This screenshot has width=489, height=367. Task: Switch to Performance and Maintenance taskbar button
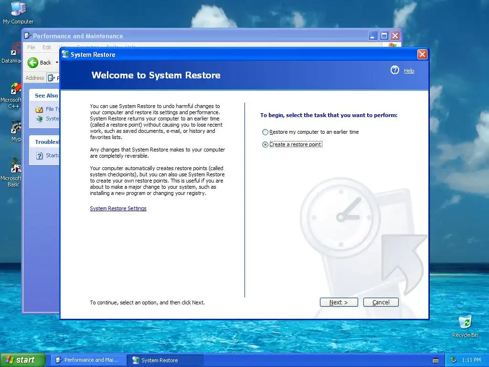(x=88, y=360)
